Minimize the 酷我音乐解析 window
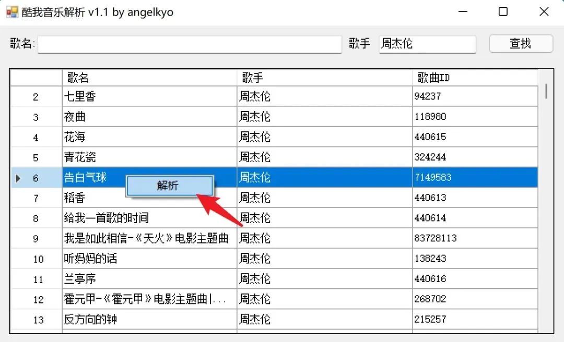The image size is (564, 342). (463, 12)
